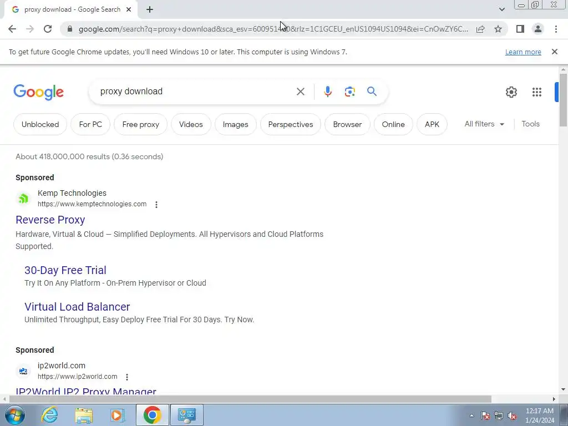Image resolution: width=568 pixels, height=426 pixels.
Task: Select the Browser filter chip
Action: point(347,124)
